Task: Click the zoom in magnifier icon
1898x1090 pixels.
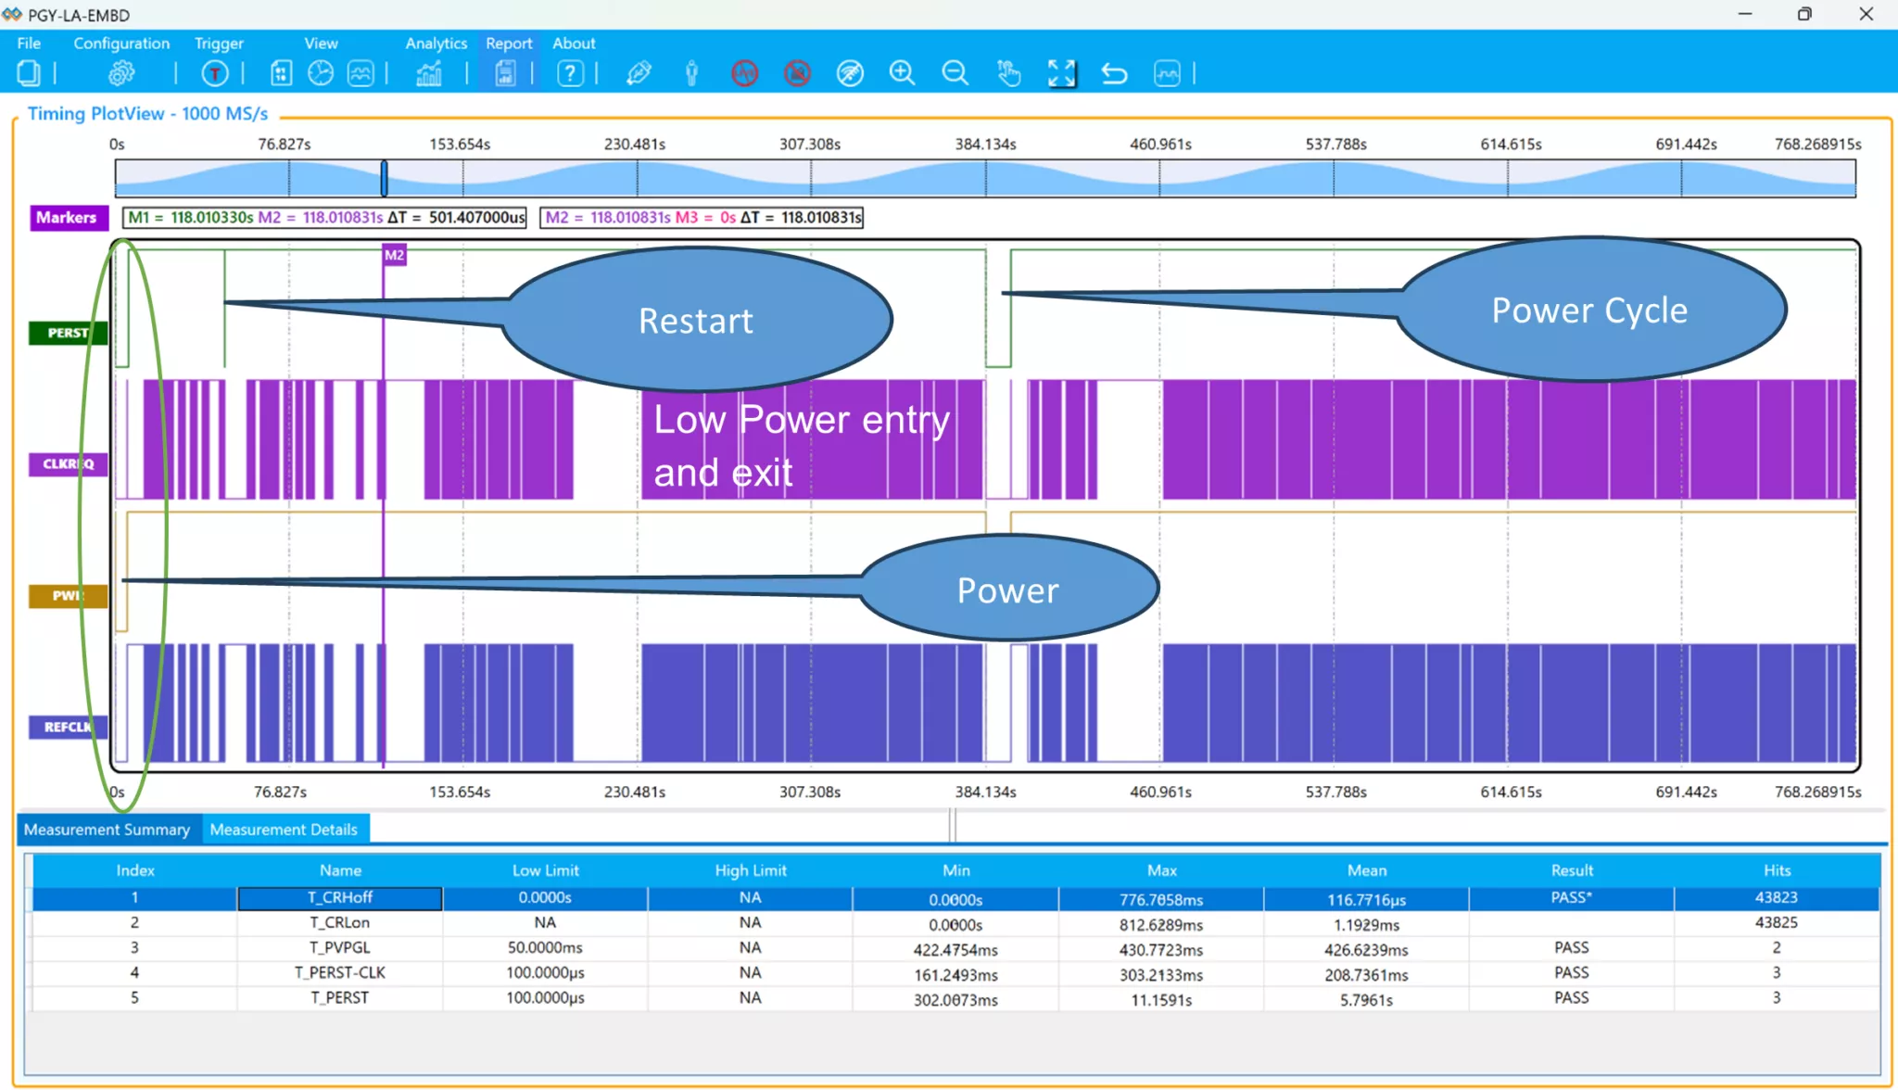Action: point(902,73)
